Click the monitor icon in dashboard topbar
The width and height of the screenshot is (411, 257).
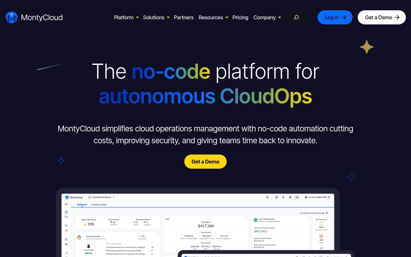coord(276,197)
